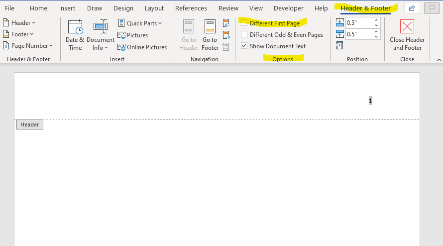Enable Different First Page checkbox

click(x=244, y=23)
